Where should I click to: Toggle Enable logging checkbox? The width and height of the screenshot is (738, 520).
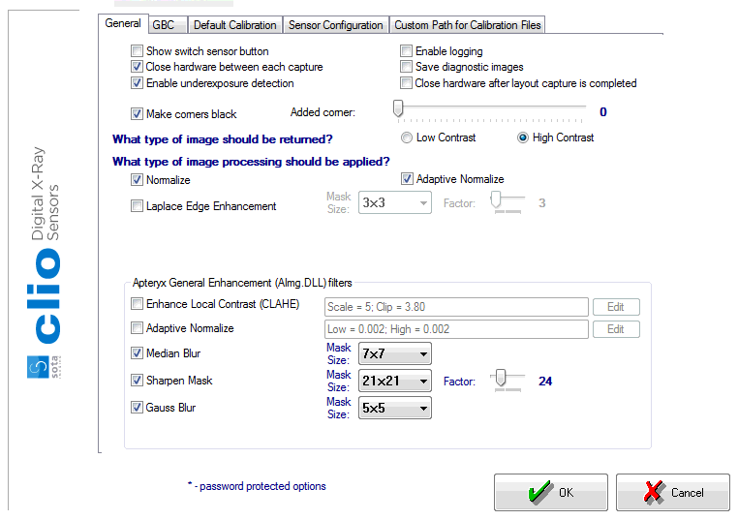(407, 51)
